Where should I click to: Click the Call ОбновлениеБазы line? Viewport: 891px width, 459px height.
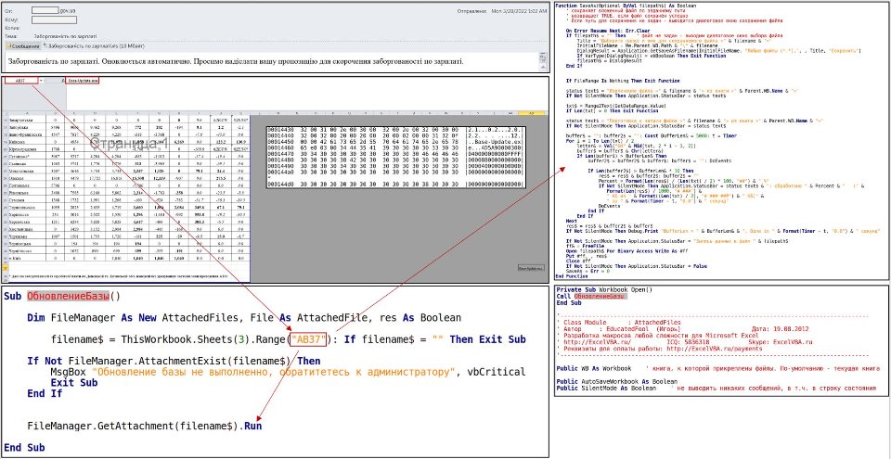(x=592, y=297)
